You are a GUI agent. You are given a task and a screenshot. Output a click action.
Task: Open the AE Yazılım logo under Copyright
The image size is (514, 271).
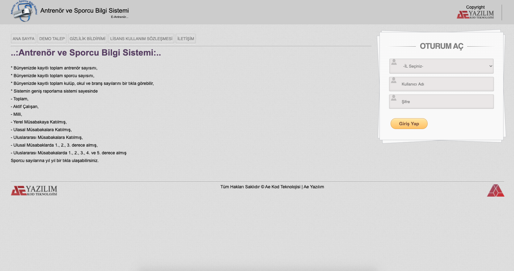click(x=475, y=15)
